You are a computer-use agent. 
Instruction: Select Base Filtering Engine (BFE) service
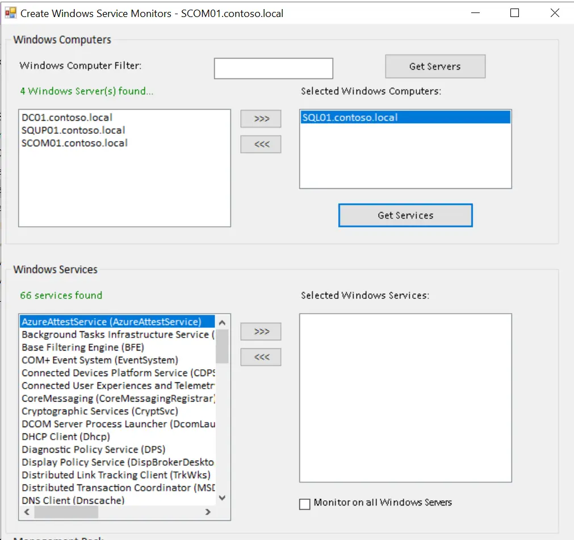[83, 347]
